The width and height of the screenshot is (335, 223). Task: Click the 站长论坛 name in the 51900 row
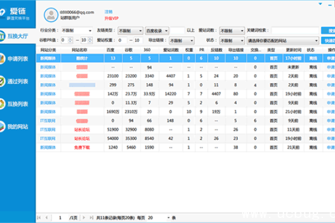[82, 129]
